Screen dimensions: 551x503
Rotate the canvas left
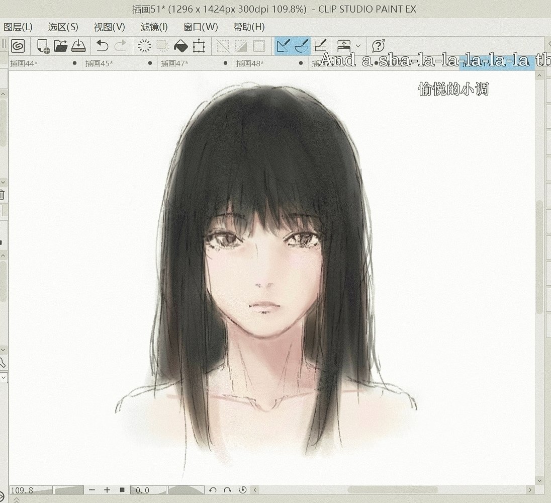tap(213, 489)
